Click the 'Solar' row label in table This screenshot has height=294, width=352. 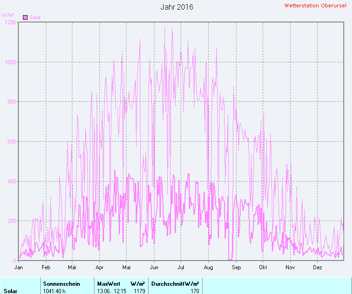(x=11, y=291)
